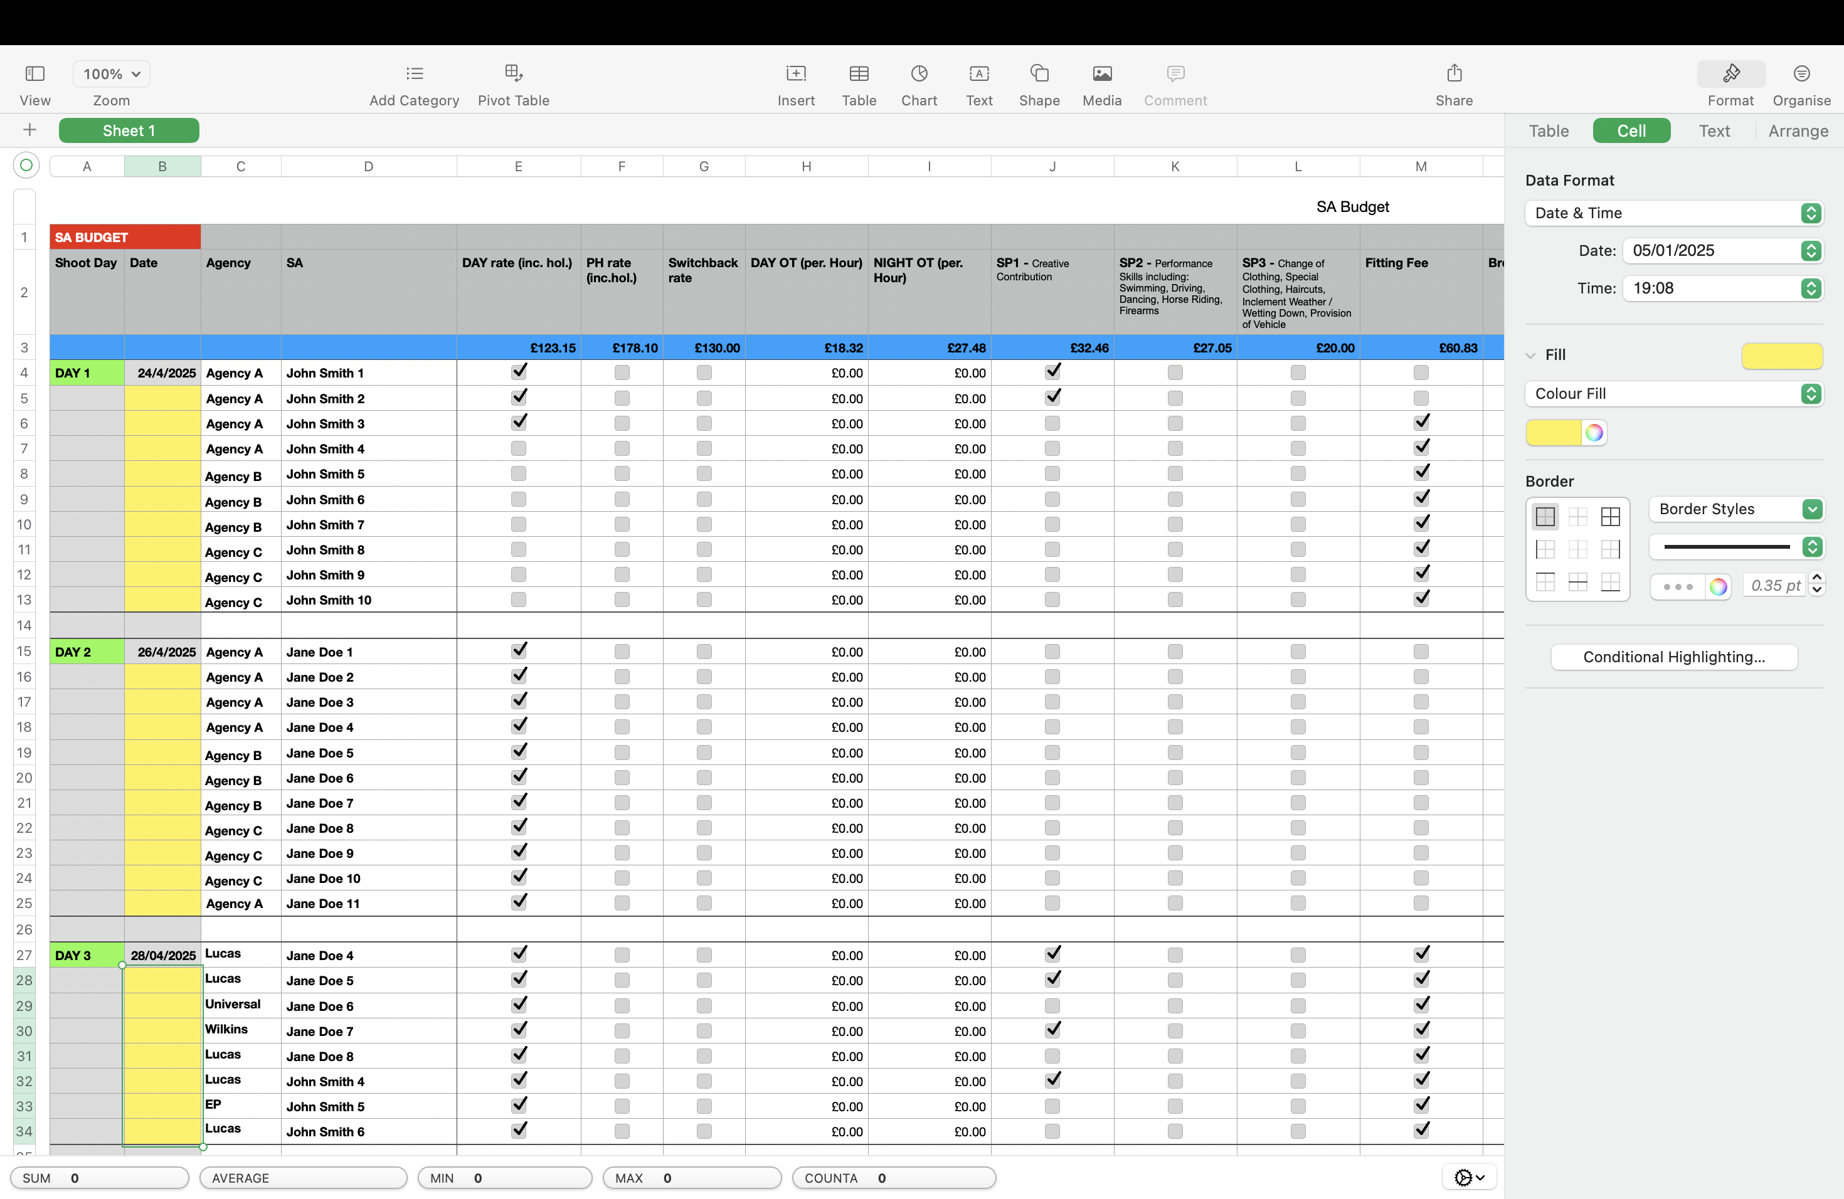Open status bar gear settings menu
This screenshot has width=1844, height=1199.
[x=1468, y=1177]
